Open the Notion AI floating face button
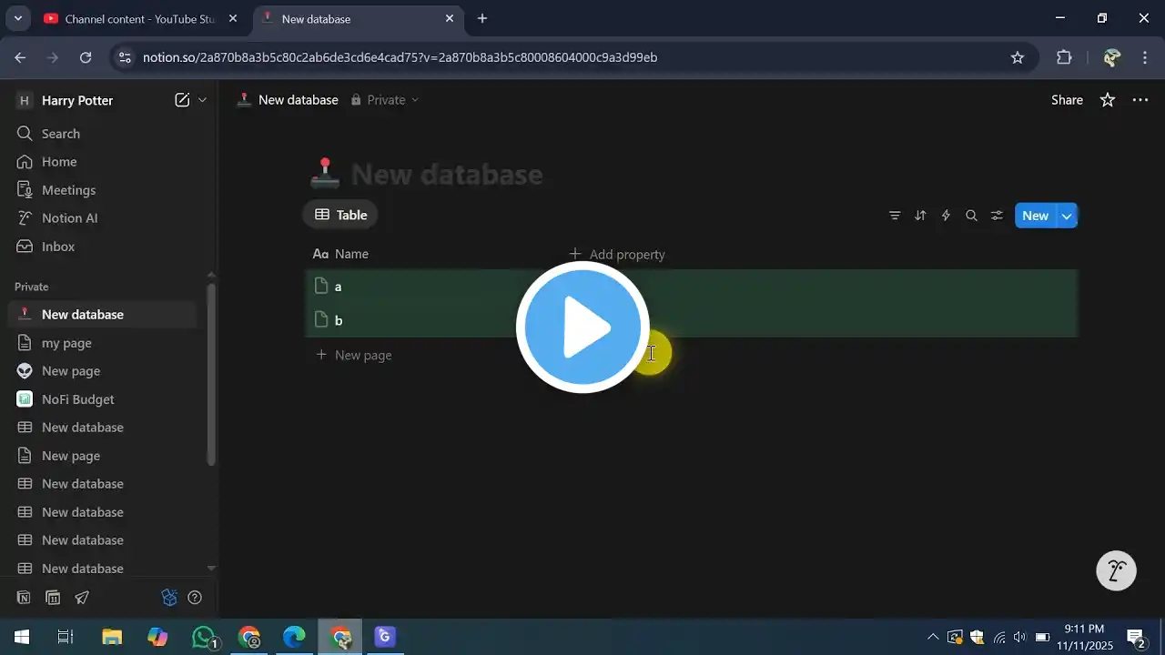This screenshot has width=1165, height=655. 1117,571
